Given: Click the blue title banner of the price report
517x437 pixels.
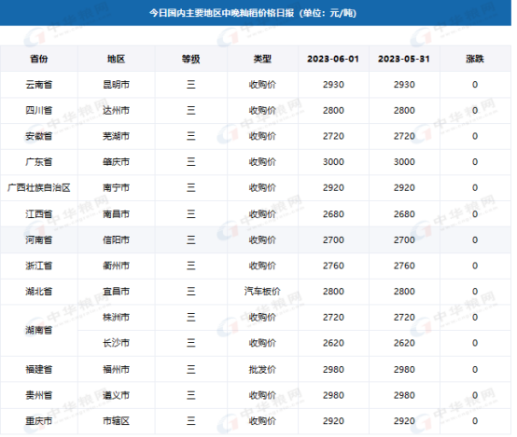Looking at the screenshot, I should [256, 13].
